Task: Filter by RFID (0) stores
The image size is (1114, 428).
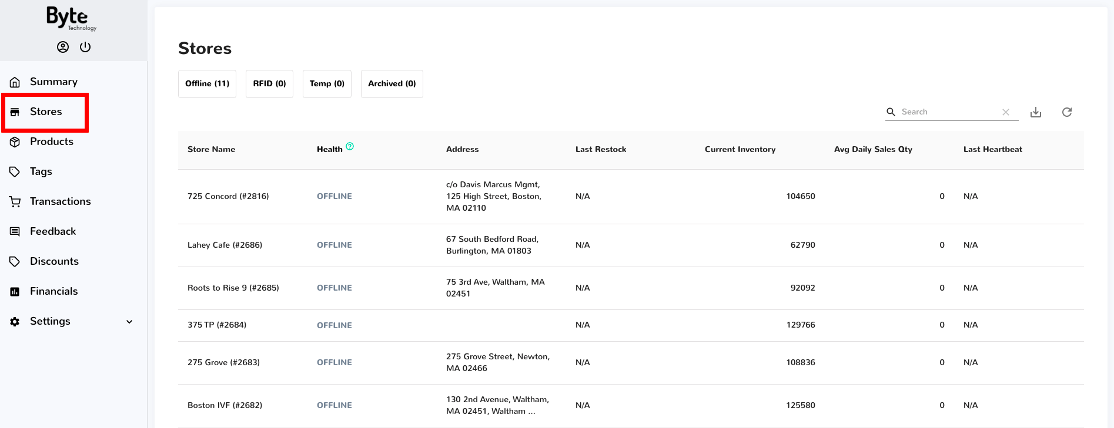Action: (269, 84)
